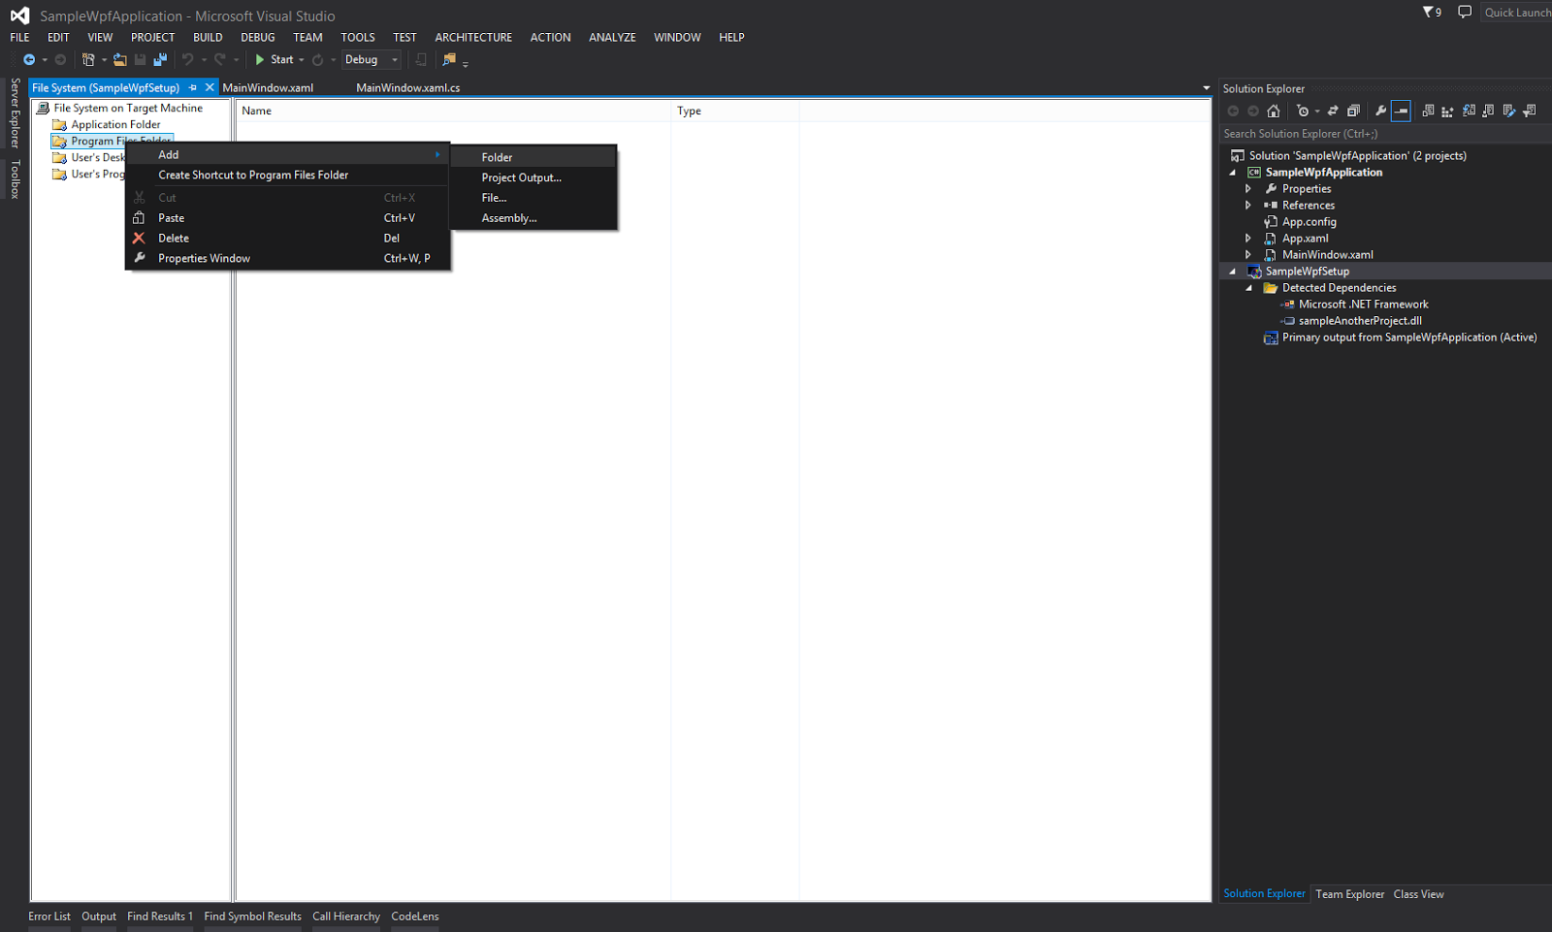Click the Show All Files icon

pyautogui.click(x=1429, y=111)
